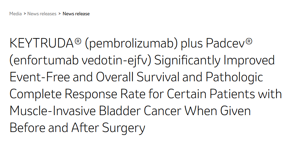Click the current 'News release' breadcrumb
This screenshot has height=145, width=291.
pos(76,14)
